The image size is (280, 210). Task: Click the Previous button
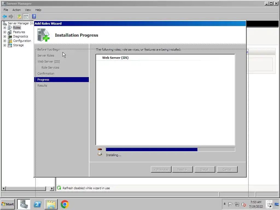161,170
